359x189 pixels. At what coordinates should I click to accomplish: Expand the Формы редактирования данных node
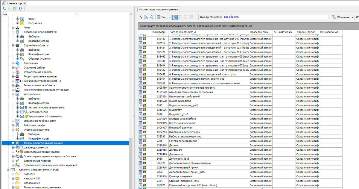coord(13,143)
